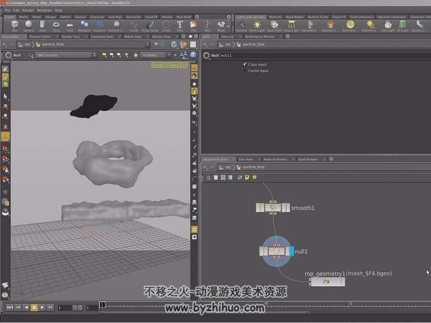431x323 pixels.
Task: Switch to the Material Palette tab
Action: coord(275,159)
